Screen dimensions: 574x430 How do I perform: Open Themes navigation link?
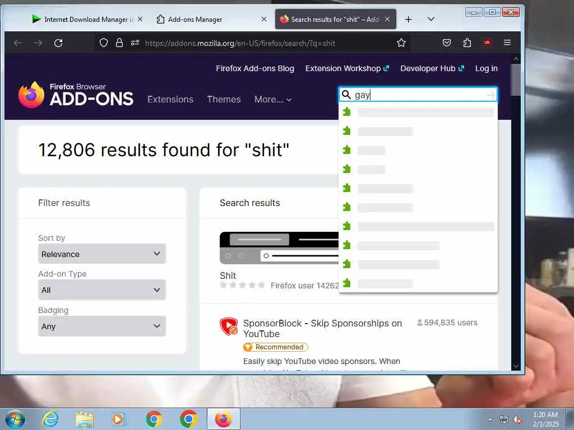pos(224,100)
